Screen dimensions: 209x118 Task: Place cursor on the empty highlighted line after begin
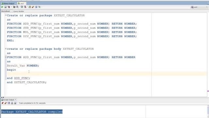107,74
